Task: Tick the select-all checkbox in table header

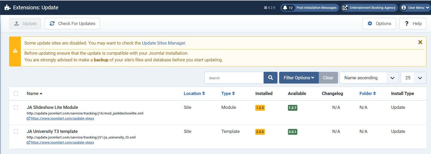Action: click(16, 93)
